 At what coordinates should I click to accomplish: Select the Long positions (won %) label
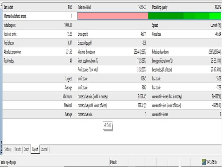tap(162, 61)
